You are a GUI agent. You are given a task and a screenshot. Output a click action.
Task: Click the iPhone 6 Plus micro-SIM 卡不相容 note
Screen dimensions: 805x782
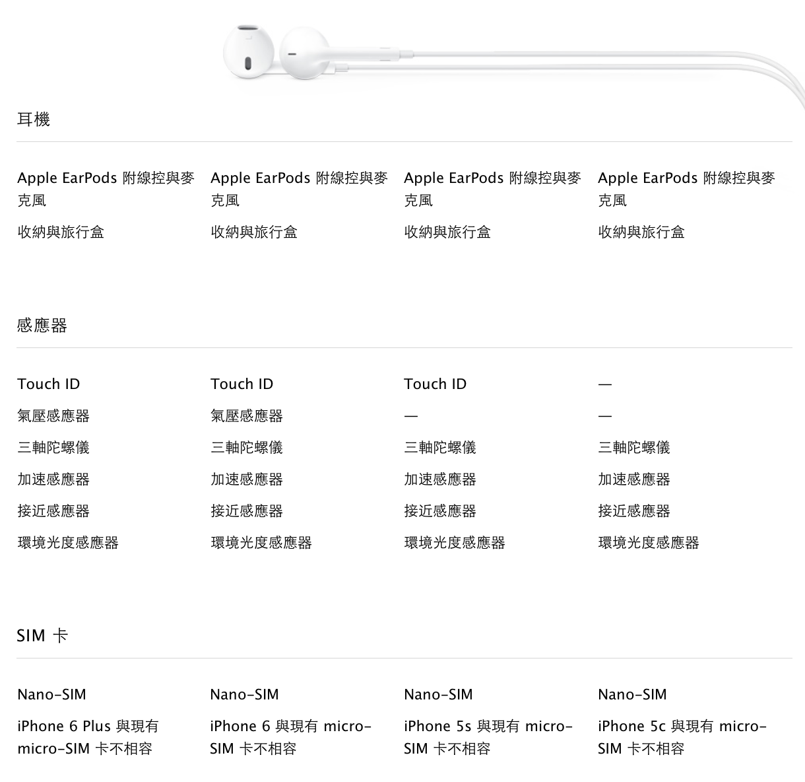[x=88, y=738]
